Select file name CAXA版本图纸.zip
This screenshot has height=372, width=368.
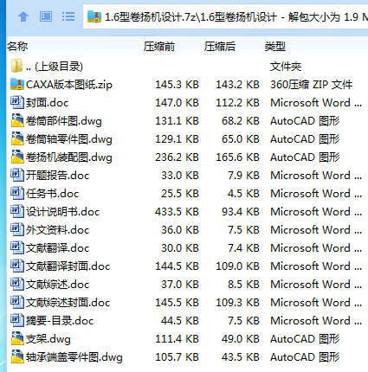pyautogui.click(x=69, y=85)
